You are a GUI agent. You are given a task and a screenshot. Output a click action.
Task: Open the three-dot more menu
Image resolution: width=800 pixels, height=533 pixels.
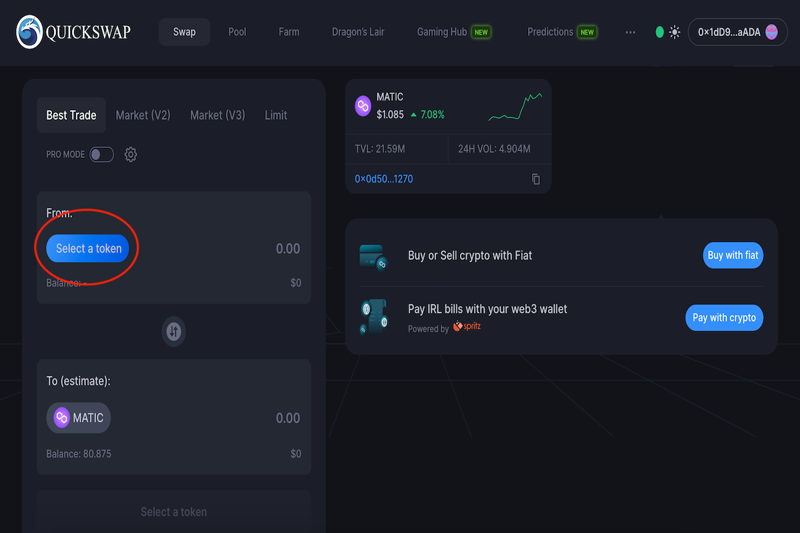click(x=630, y=32)
